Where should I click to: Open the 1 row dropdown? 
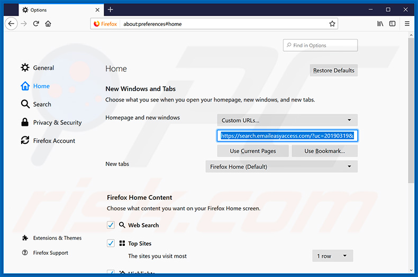[332, 256]
